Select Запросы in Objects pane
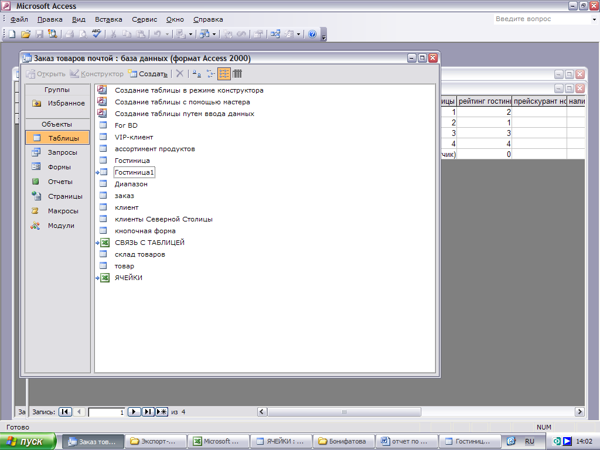Screen dimensions: 600x450 (57, 152)
